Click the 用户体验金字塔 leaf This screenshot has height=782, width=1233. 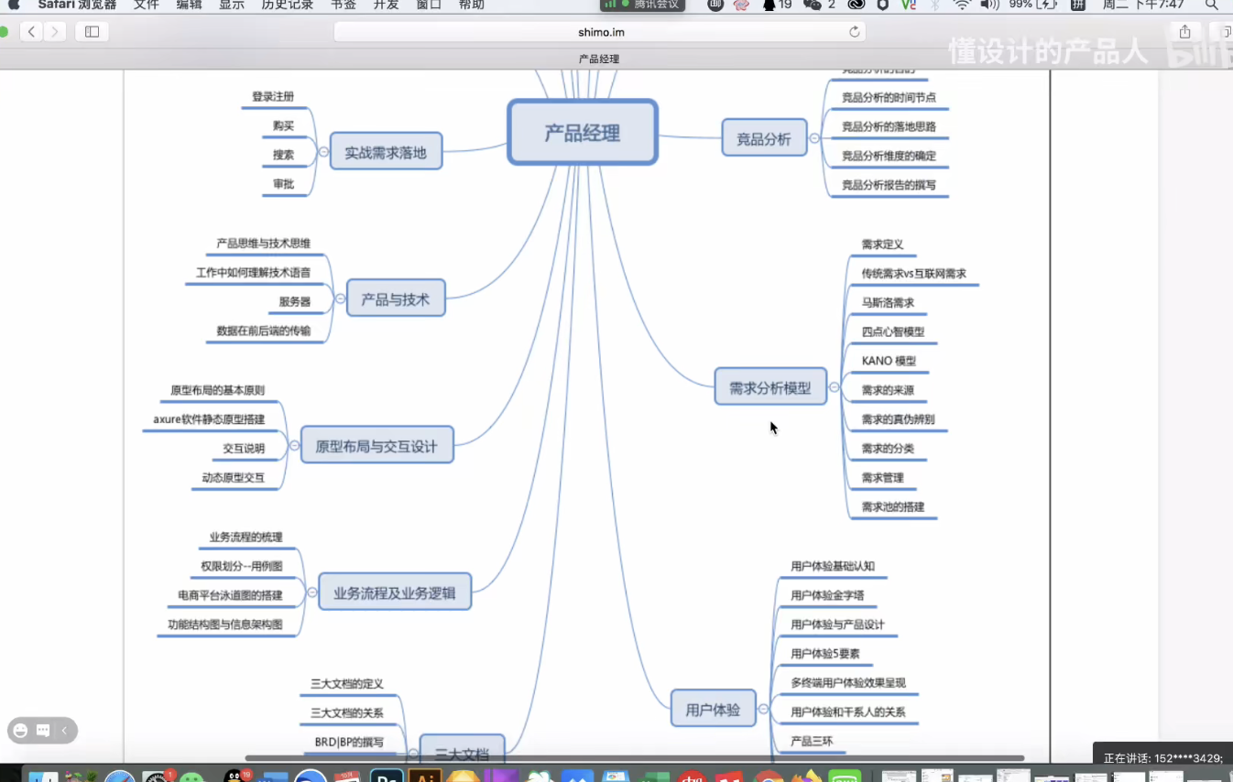(x=827, y=595)
